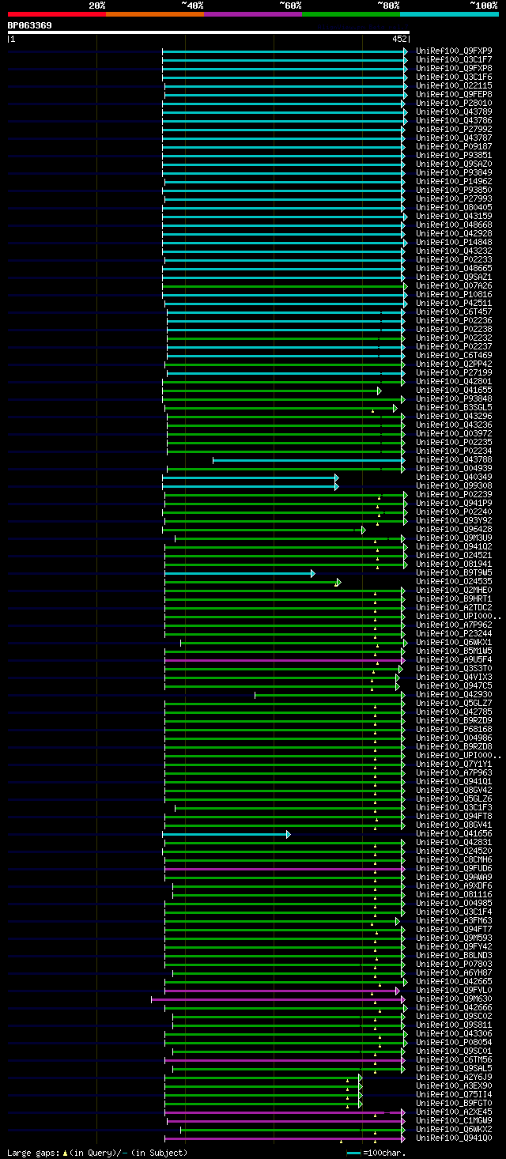Image resolution: width=506 pixels, height=1159 pixels.
Task: Select hit UniRef100_A3FM63
Action: pos(454,920)
